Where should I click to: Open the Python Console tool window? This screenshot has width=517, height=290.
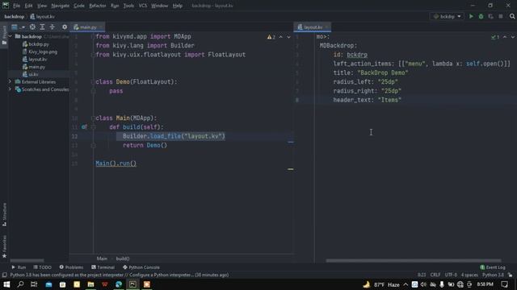pos(141,267)
